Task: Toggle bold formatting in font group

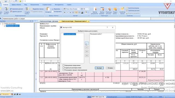Action: 65,13
